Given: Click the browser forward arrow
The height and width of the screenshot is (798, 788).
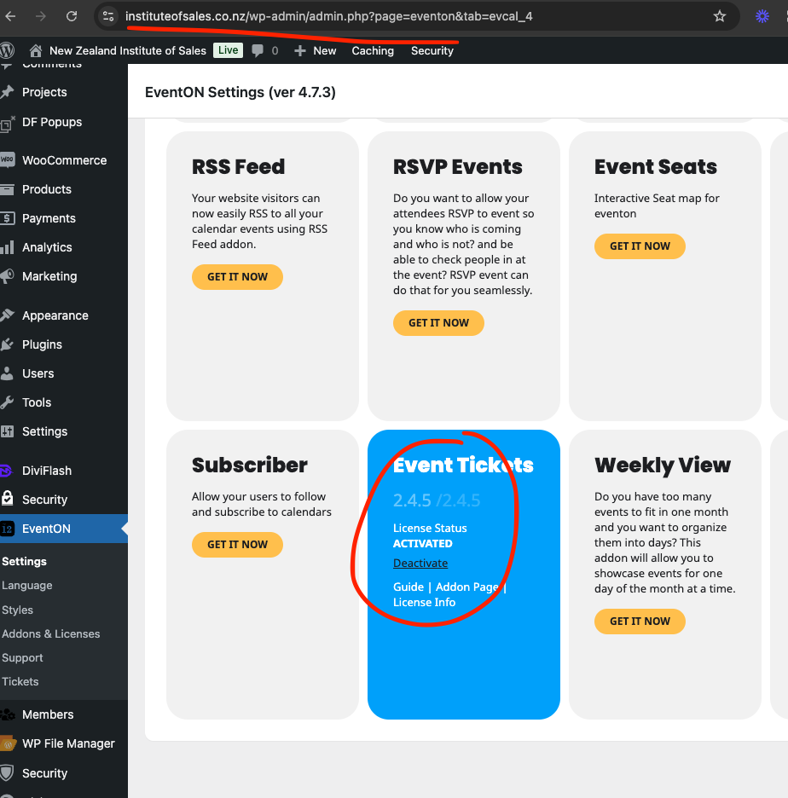Looking at the screenshot, I should click(41, 16).
